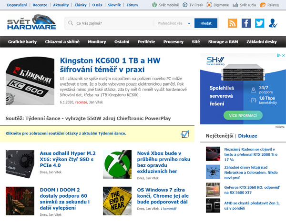Click the Twitter icon in header
The width and height of the screenshot is (286, 223).
(259, 23)
